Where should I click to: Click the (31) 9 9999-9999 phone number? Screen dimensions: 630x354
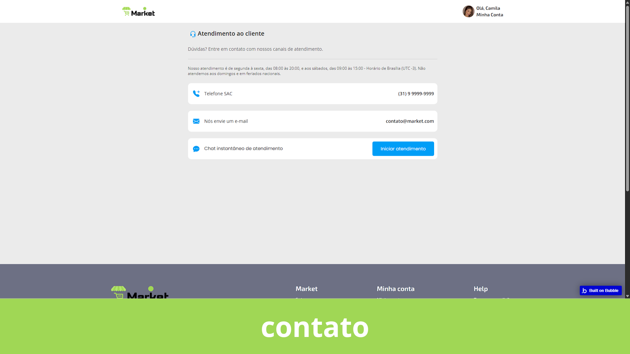click(x=416, y=94)
